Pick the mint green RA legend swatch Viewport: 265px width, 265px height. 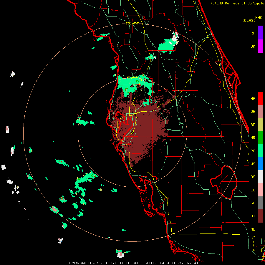(x=260, y=151)
